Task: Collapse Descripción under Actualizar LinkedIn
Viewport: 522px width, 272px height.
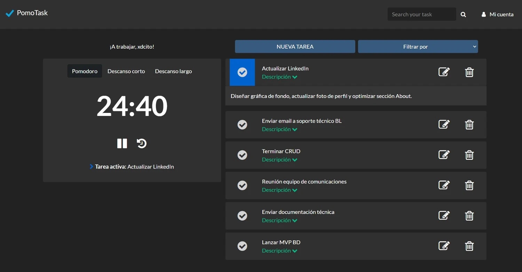Action: [x=279, y=77]
